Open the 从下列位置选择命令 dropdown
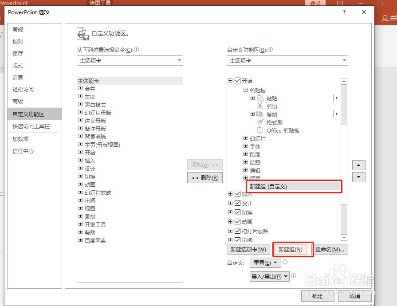Image resolution: width=397 pixels, height=306 pixels. pos(130,60)
